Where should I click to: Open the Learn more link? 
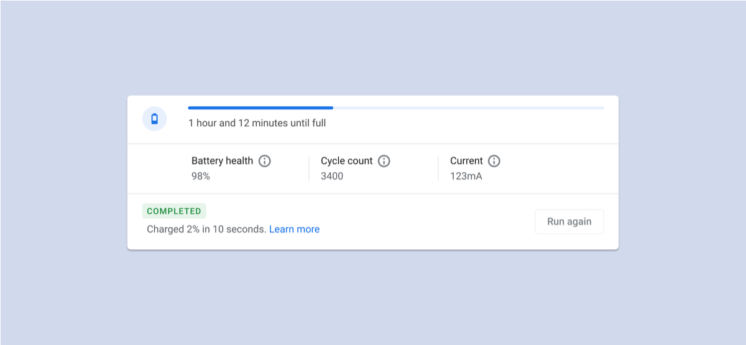294,229
